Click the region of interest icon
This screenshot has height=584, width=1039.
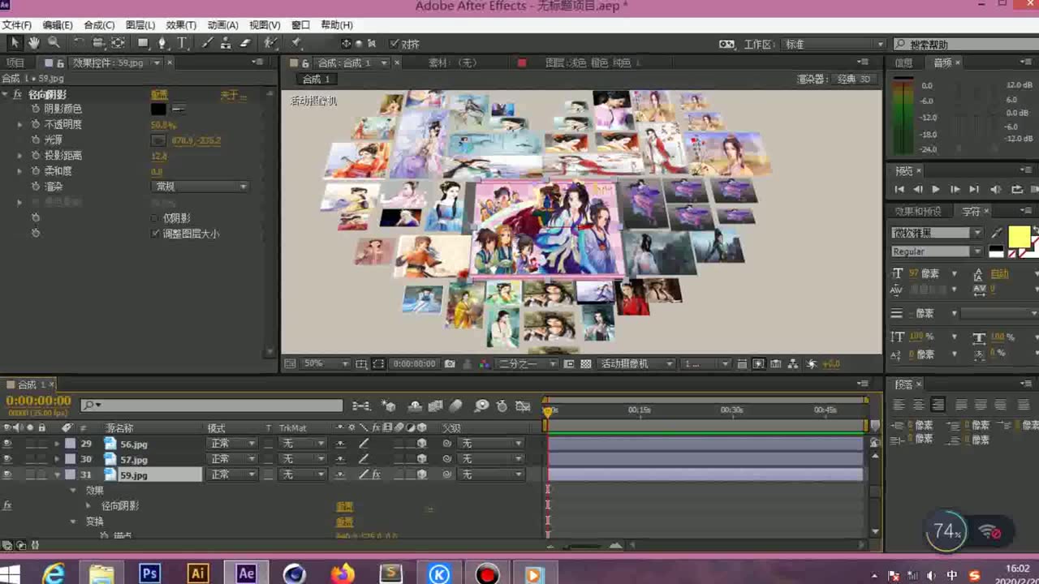pyautogui.click(x=378, y=364)
